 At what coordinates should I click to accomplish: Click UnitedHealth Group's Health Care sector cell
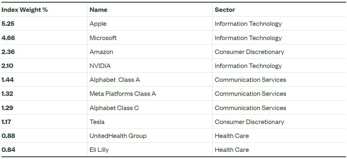coord(232,136)
